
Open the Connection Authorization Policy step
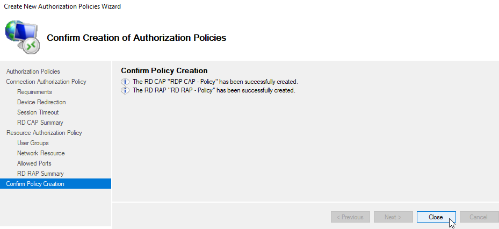click(46, 82)
